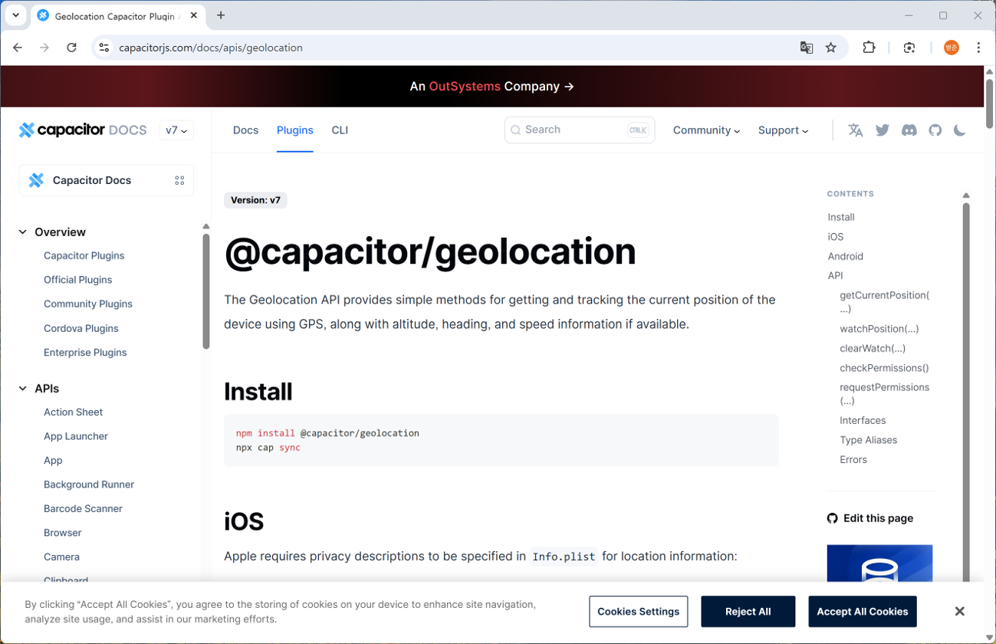The width and height of the screenshot is (996, 644).
Task: Open the Chrome profile avatar
Action: click(x=952, y=48)
